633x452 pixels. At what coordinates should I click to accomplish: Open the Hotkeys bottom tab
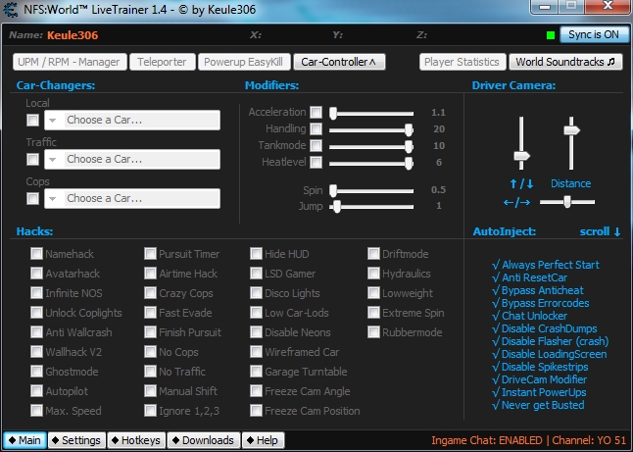pyautogui.click(x=137, y=440)
